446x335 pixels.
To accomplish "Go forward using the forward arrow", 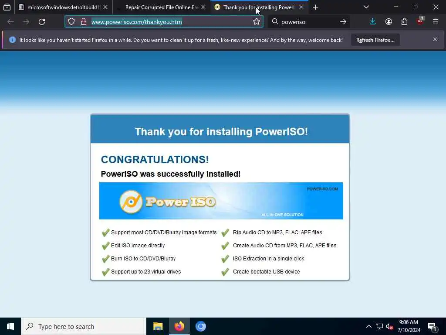I will coord(26,22).
